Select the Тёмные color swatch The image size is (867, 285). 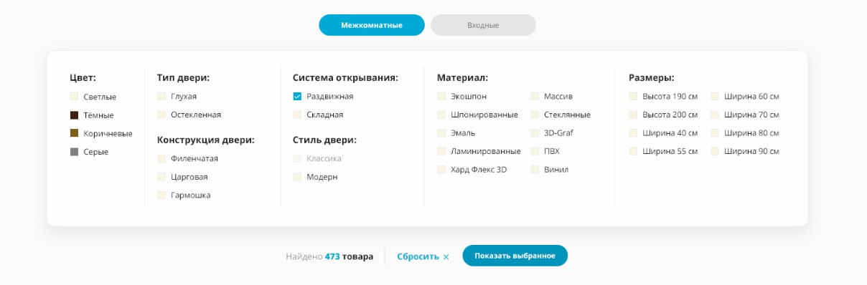(74, 115)
